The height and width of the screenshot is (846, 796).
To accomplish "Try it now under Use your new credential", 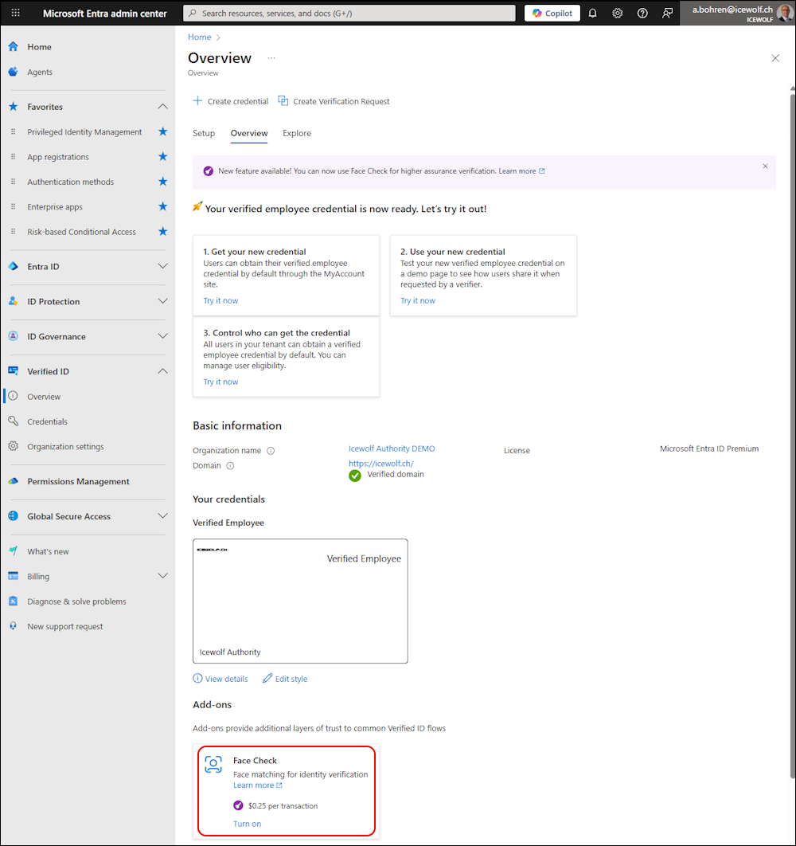I will (417, 300).
